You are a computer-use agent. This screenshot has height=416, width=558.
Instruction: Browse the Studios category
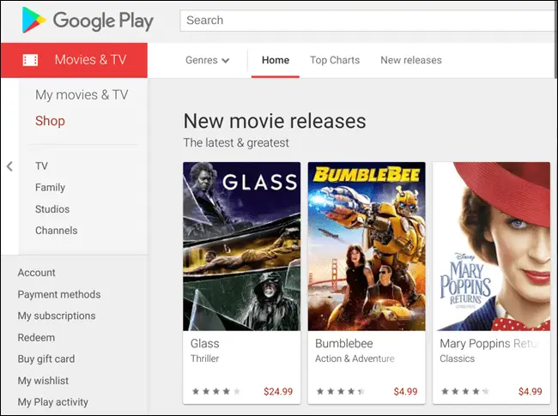[52, 209]
